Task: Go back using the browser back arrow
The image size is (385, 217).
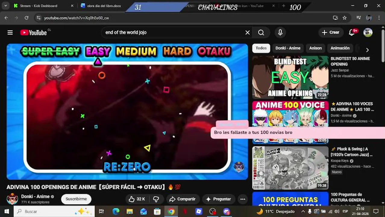Action: 6,18
